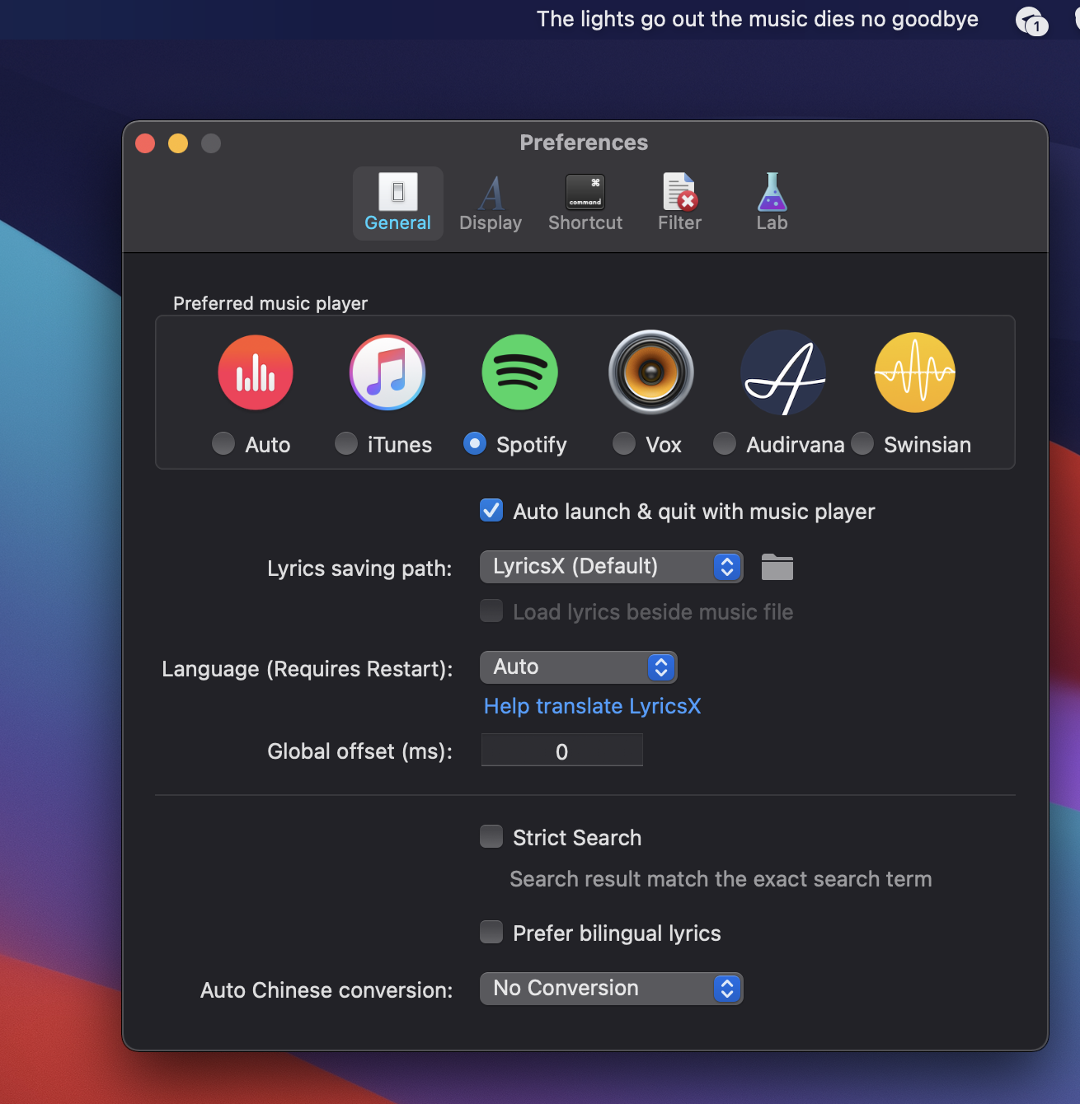Open the Shortcut preferences tab
Image resolution: width=1080 pixels, height=1104 pixels.
585,203
